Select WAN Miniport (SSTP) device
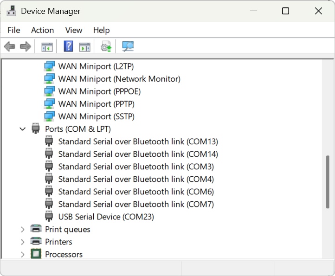Image resolution: width=335 pixels, height=276 pixels. (x=97, y=116)
